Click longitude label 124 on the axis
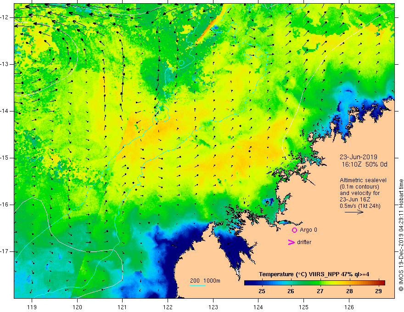 [258, 307]
